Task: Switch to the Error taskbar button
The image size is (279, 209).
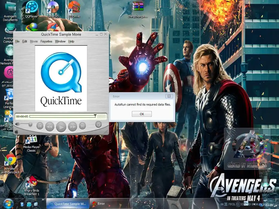Action: click(111, 204)
